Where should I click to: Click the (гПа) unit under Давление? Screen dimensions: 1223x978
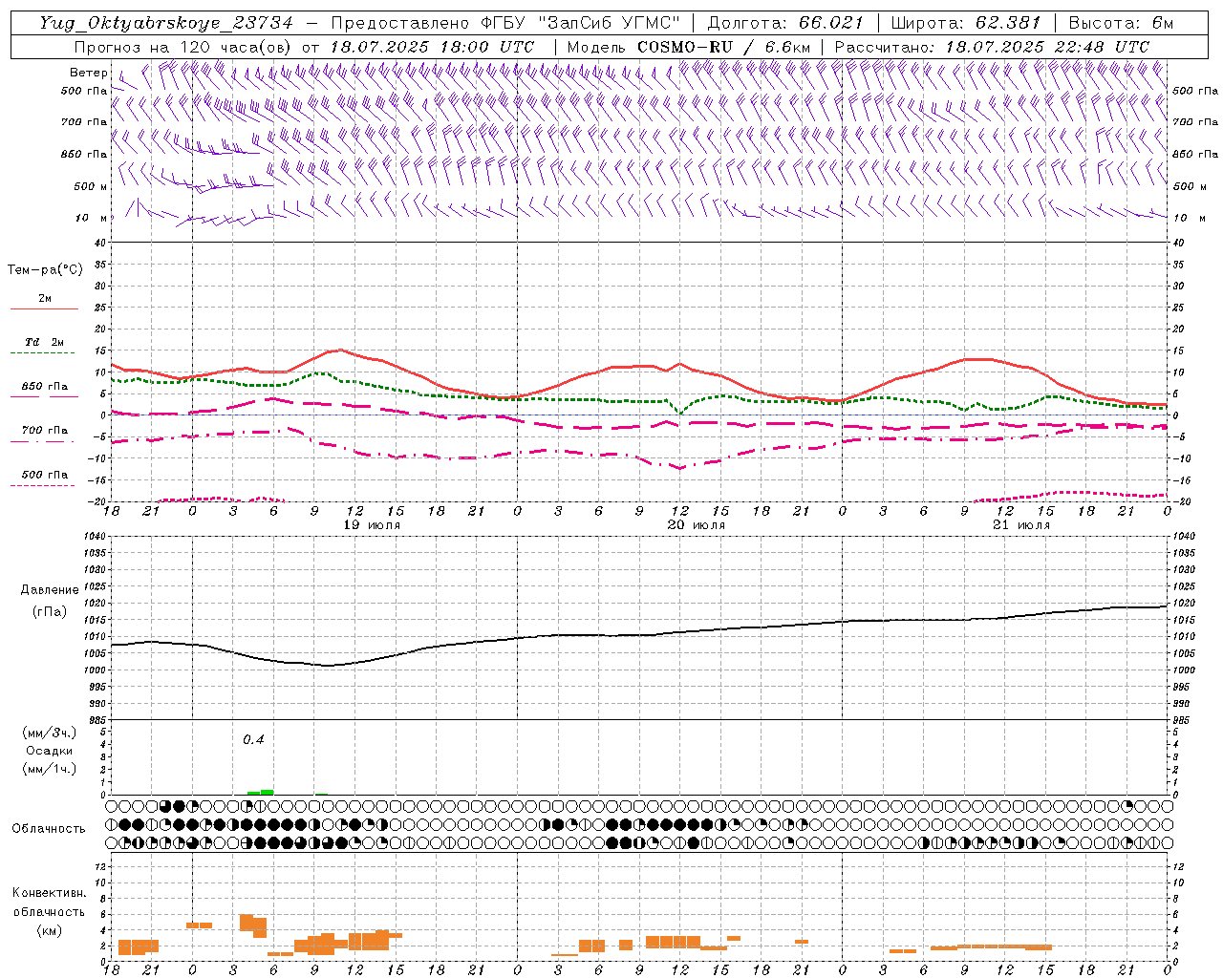pos(50,612)
